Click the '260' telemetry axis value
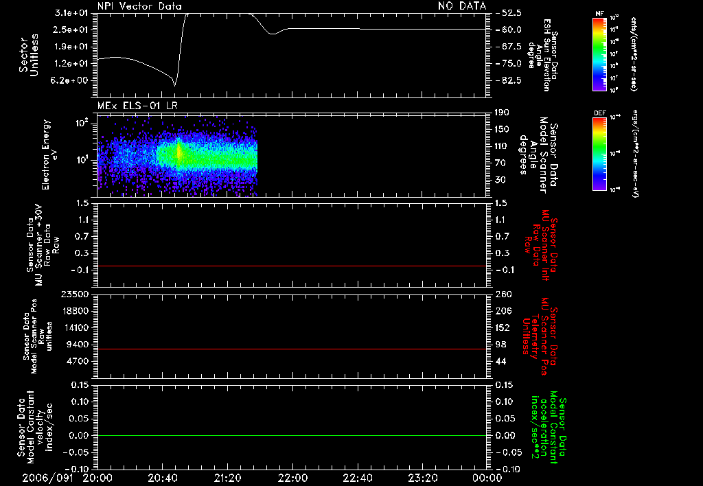This screenshot has height=486, width=703. click(x=502, y=294)
